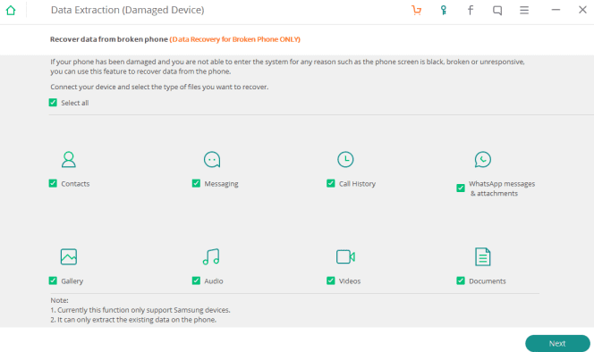Minimize the Data Extraction window

(556, 10)
